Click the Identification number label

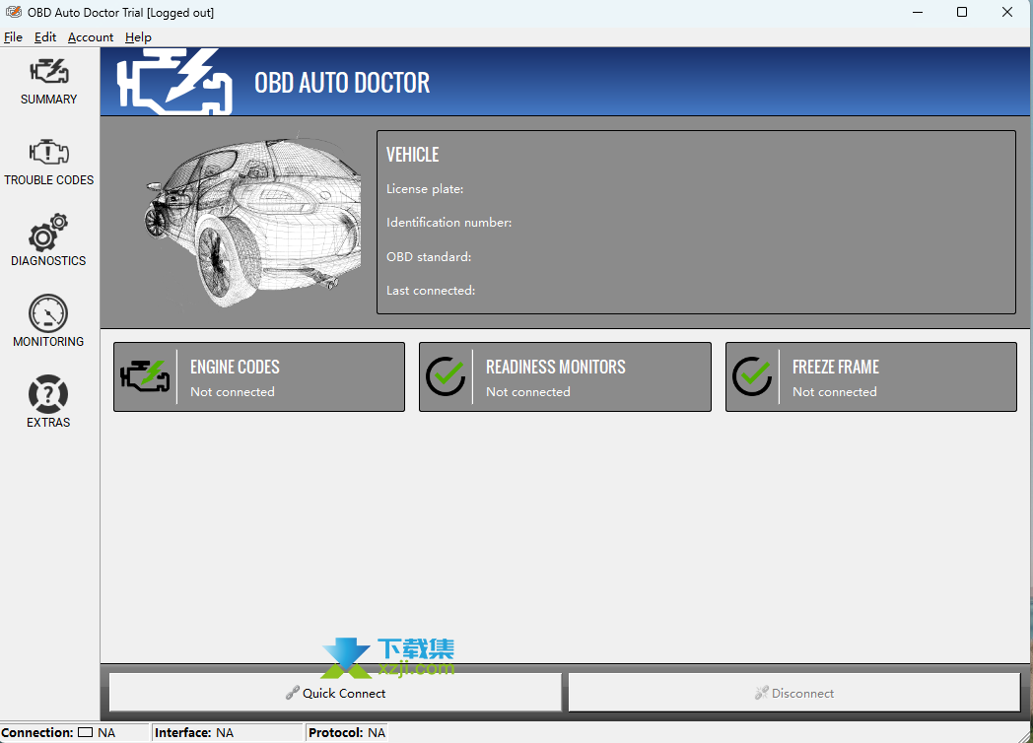[x=448, y=223]
